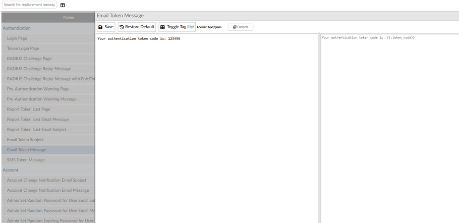Click the Detach button
The image size is (459, 223).
[241, 27]
